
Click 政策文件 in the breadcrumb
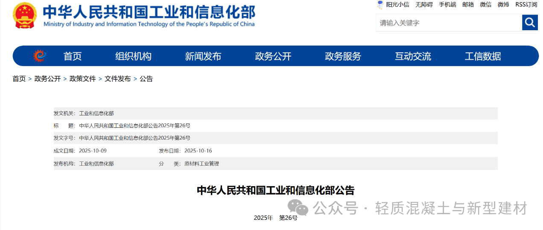tap(83, 79)
